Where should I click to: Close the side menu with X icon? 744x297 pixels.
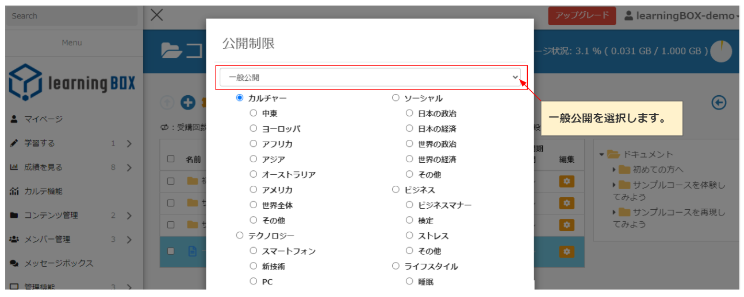click(156, 15)
